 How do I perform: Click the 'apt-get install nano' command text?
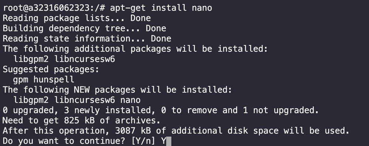click(x=161, y=8)
